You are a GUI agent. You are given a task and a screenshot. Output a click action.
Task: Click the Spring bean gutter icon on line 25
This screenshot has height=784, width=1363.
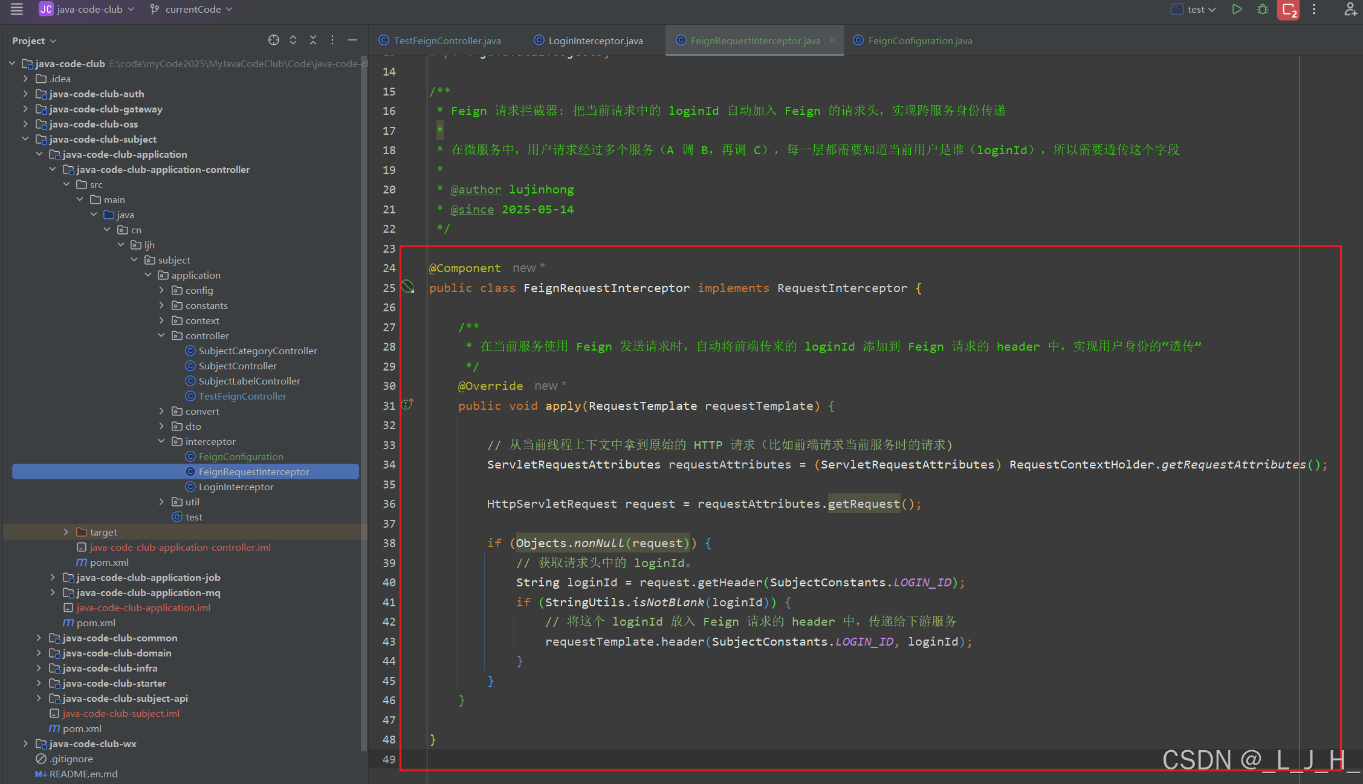408,287
